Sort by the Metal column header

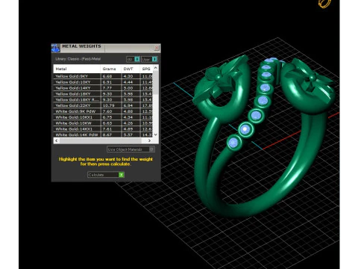[x=77, y=69]
